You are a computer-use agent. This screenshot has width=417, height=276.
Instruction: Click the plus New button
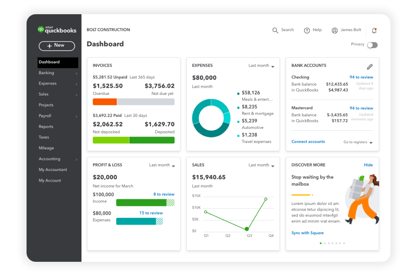(57, 45)
